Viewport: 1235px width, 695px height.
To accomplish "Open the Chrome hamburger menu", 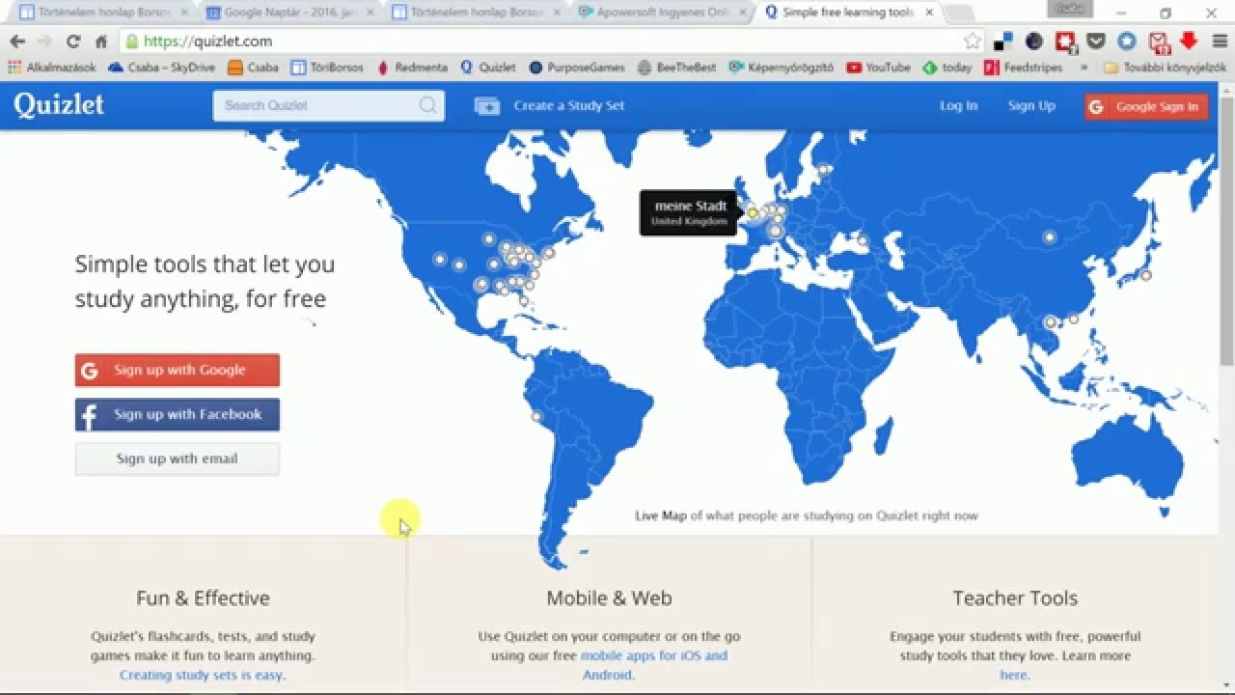I will [x=1219, y=42].
